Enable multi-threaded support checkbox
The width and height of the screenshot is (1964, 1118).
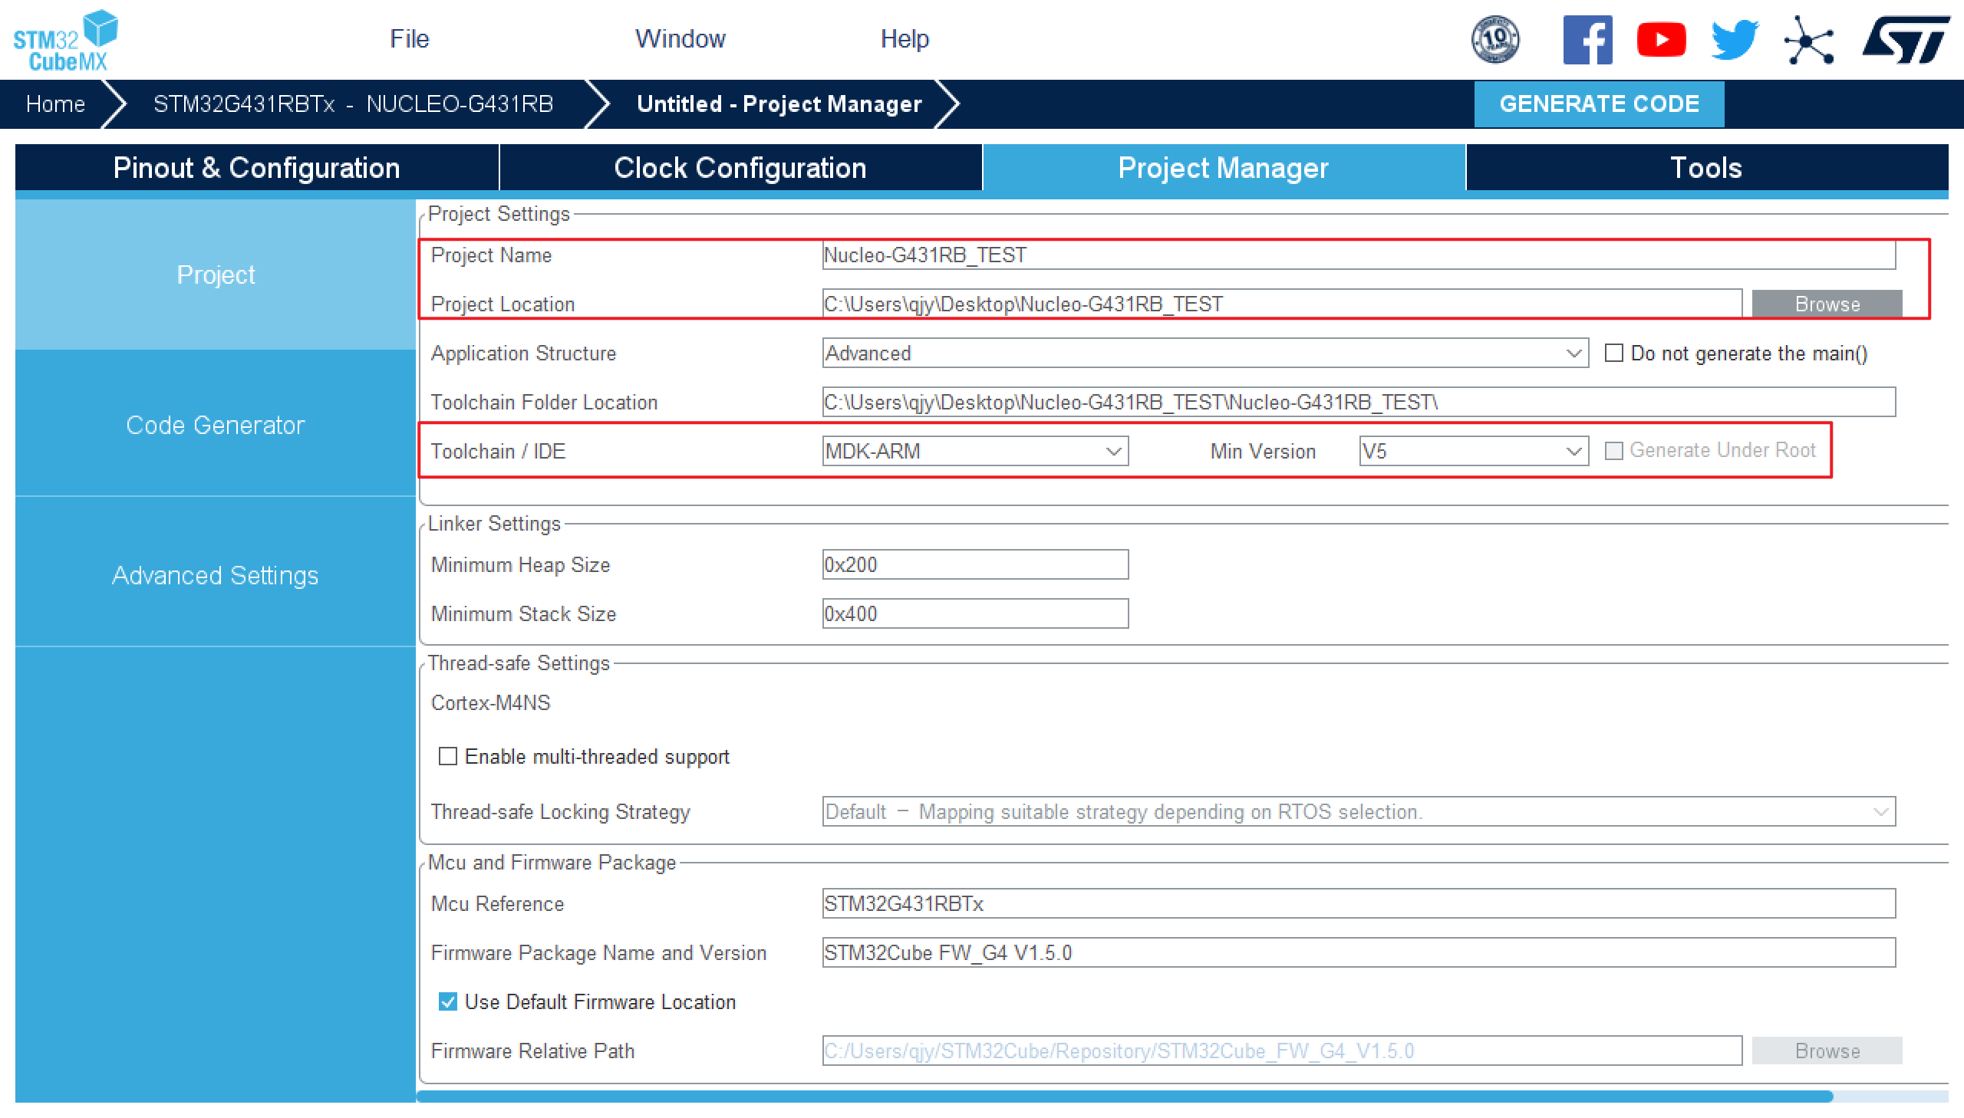tap(448, 756)
